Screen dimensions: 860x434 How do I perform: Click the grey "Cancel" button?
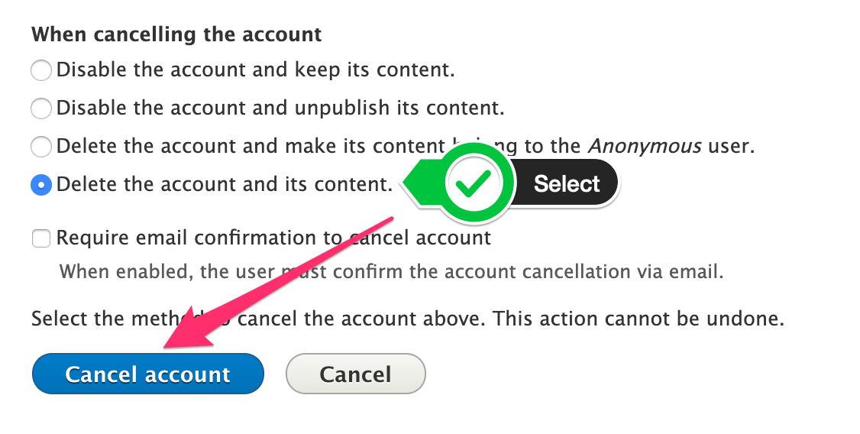[355, 374]
